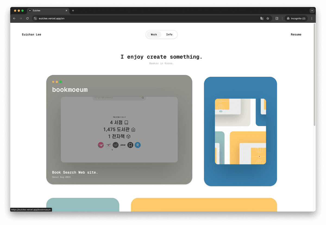Open the blue project card thumbnail
326x225 pixels.
point(240,131)
